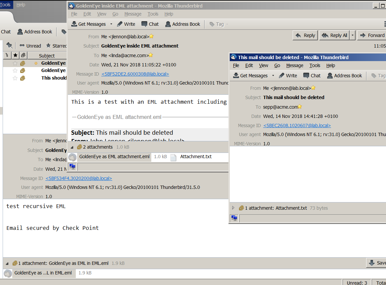386x285 pixels.
Task: Click connection status icon in GoldenEye window status bar
Action: 72,167
